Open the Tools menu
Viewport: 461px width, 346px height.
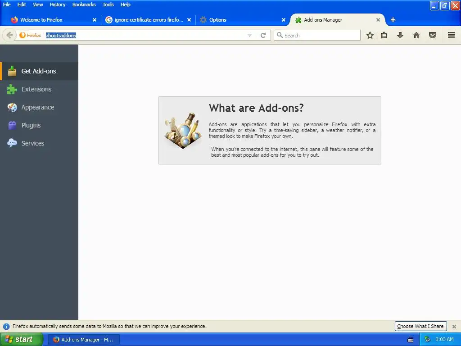click(x=108, y=5)
